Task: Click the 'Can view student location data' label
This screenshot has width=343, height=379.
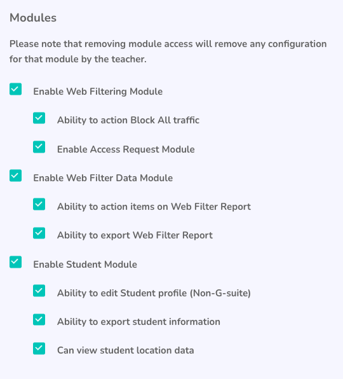Action: pos(126,350)
